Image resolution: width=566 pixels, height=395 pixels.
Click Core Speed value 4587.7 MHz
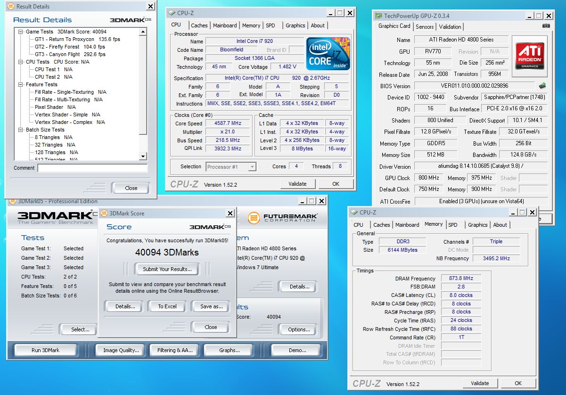(228, 123)
